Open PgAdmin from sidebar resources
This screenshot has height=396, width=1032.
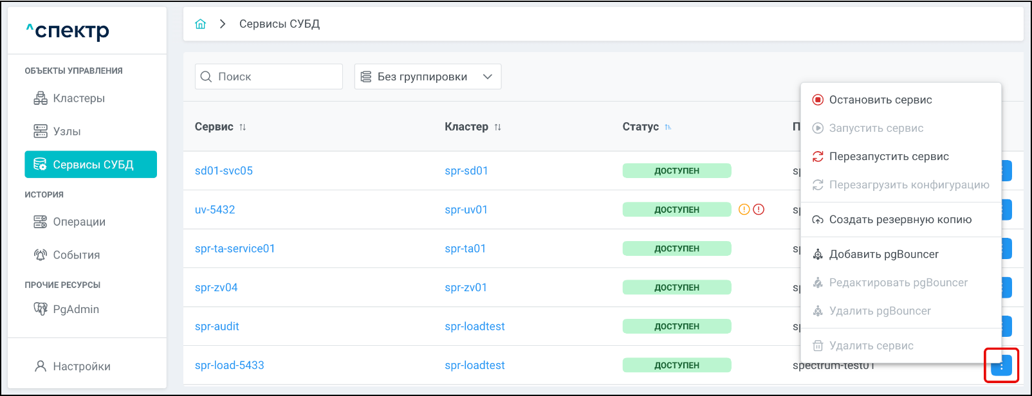pyautogui.click(x=76, y=309)
